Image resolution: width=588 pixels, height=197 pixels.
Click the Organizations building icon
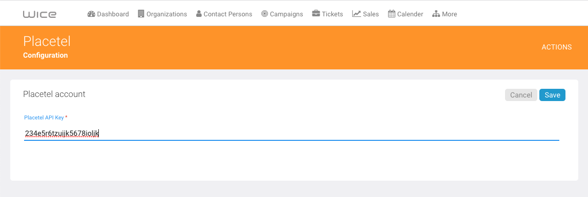tap(141, 14)
